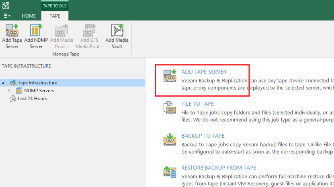
Task: Open the Add Media Pool dropdown arrow
Action: (67, 46)
